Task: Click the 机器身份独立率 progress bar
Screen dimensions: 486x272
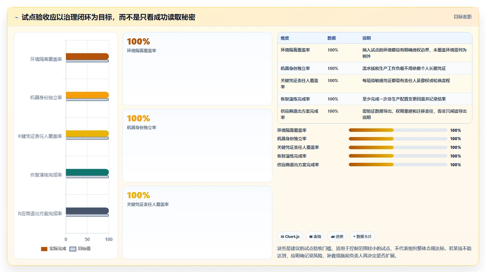Action: coord(398,139)
